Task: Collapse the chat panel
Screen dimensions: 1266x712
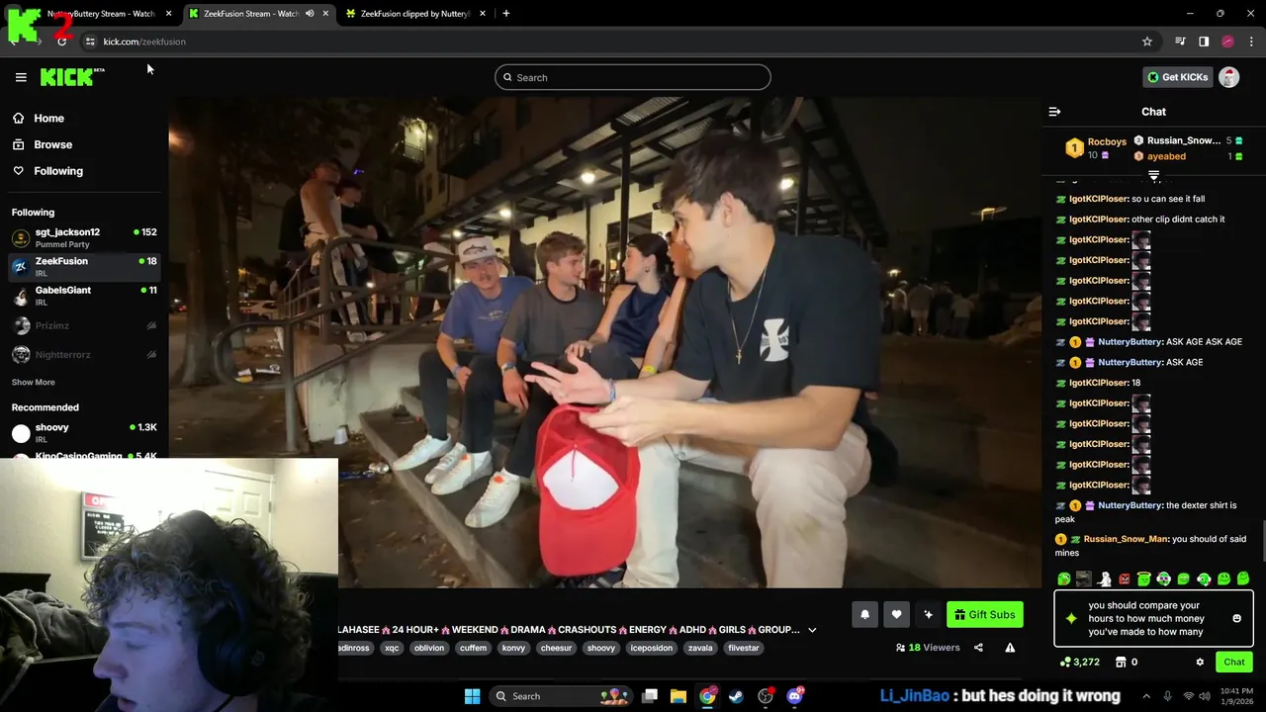Action: 1054,112
